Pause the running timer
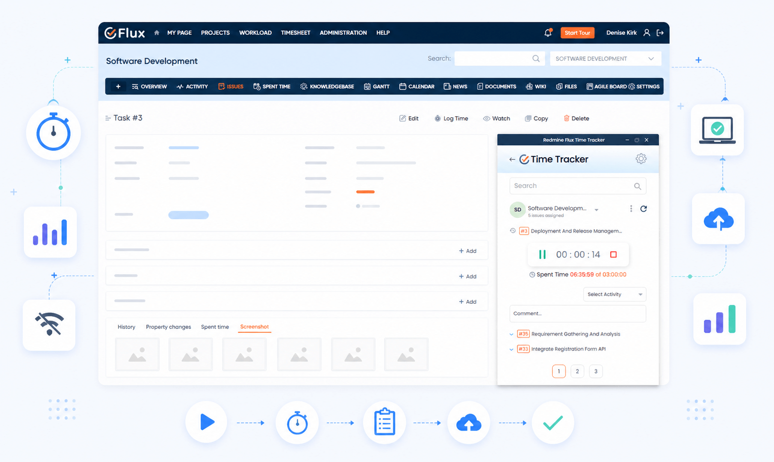 pyautogui.click(x=542, y=255)
